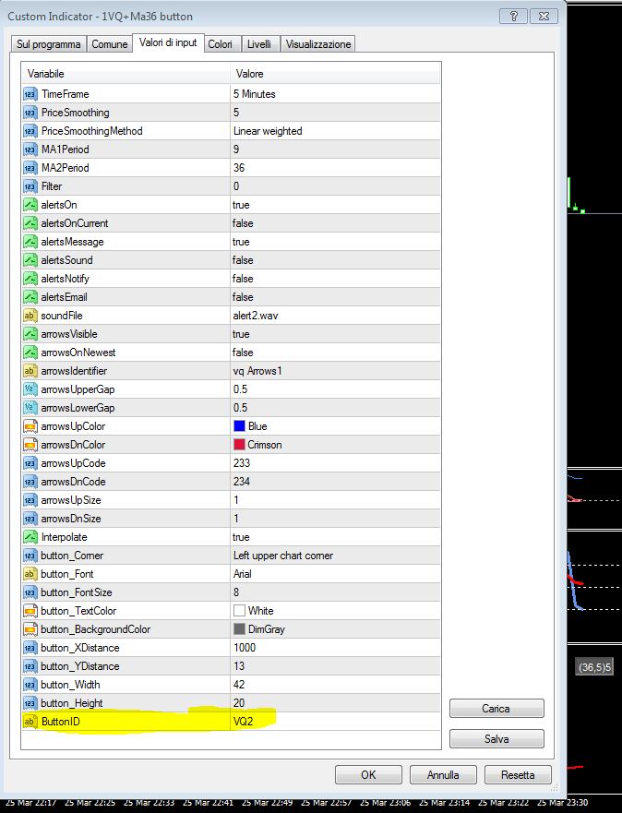Click the integer icon beside PriceSmoothing

pyautogui.click(x=30, y=113)
